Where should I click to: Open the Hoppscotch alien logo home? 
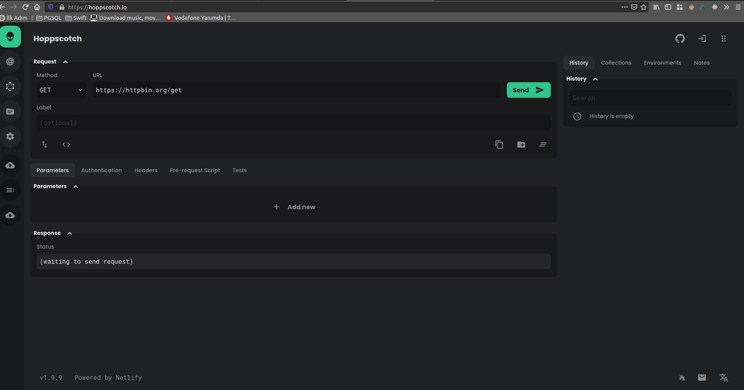click(x=11, y=37)
